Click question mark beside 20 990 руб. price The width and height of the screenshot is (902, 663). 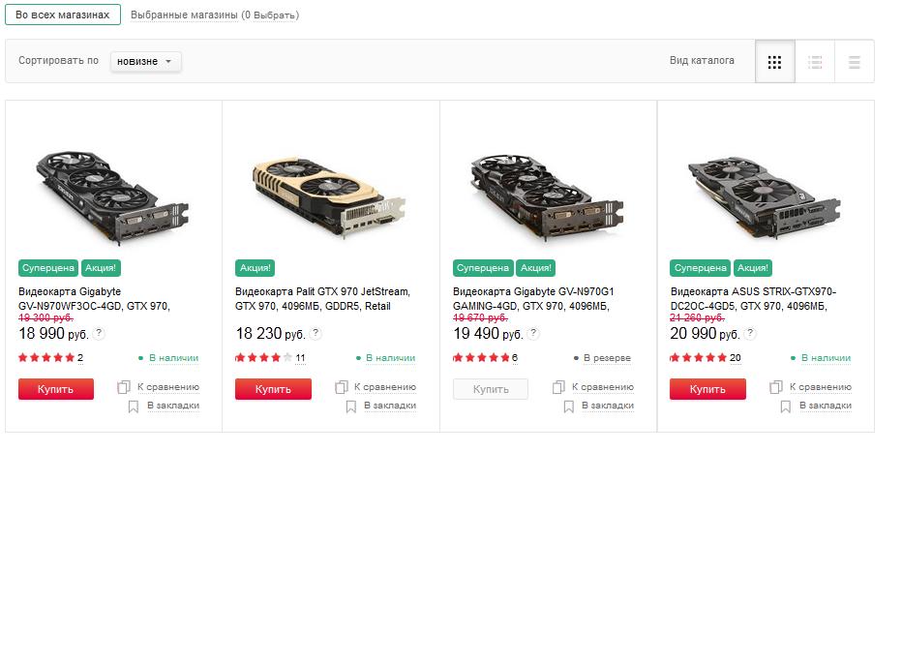(x=750, y=333)
